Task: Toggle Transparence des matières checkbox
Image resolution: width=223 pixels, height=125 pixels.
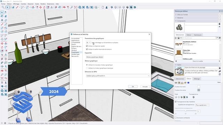Action: point(176,102)
